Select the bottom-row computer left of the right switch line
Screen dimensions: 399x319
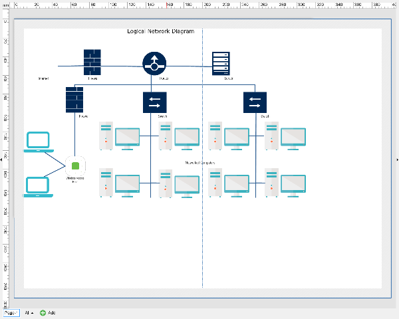pyautogui.click(x=229, y=183)
